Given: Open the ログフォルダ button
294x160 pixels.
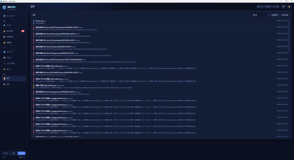Looking at the screenshot, I should (x=285, y=15).
